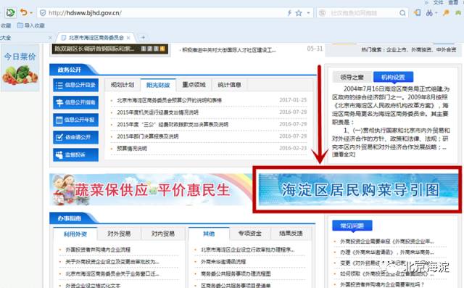464x288 pixels.
Task: Close the 北京市海淀区商务委员会 tab
Action: tap(128, 38)
